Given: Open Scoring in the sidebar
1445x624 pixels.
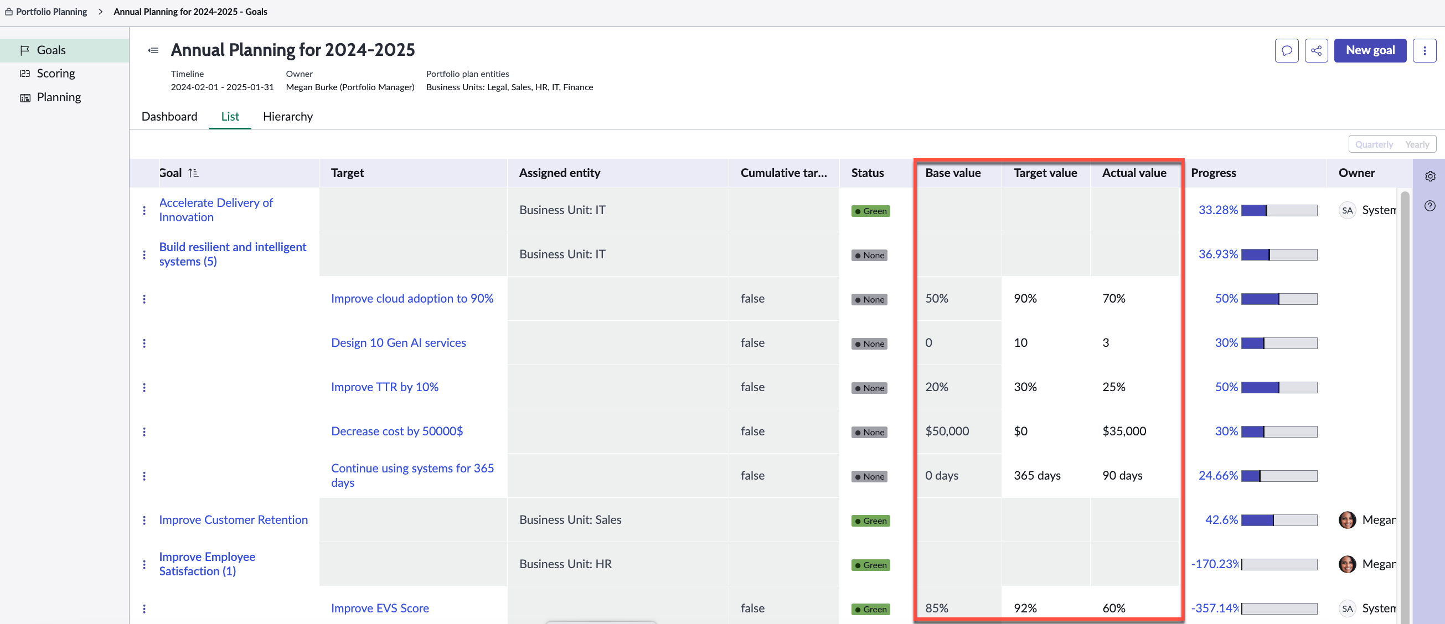Looking at the screenshot, I should [x=55, y=74].
